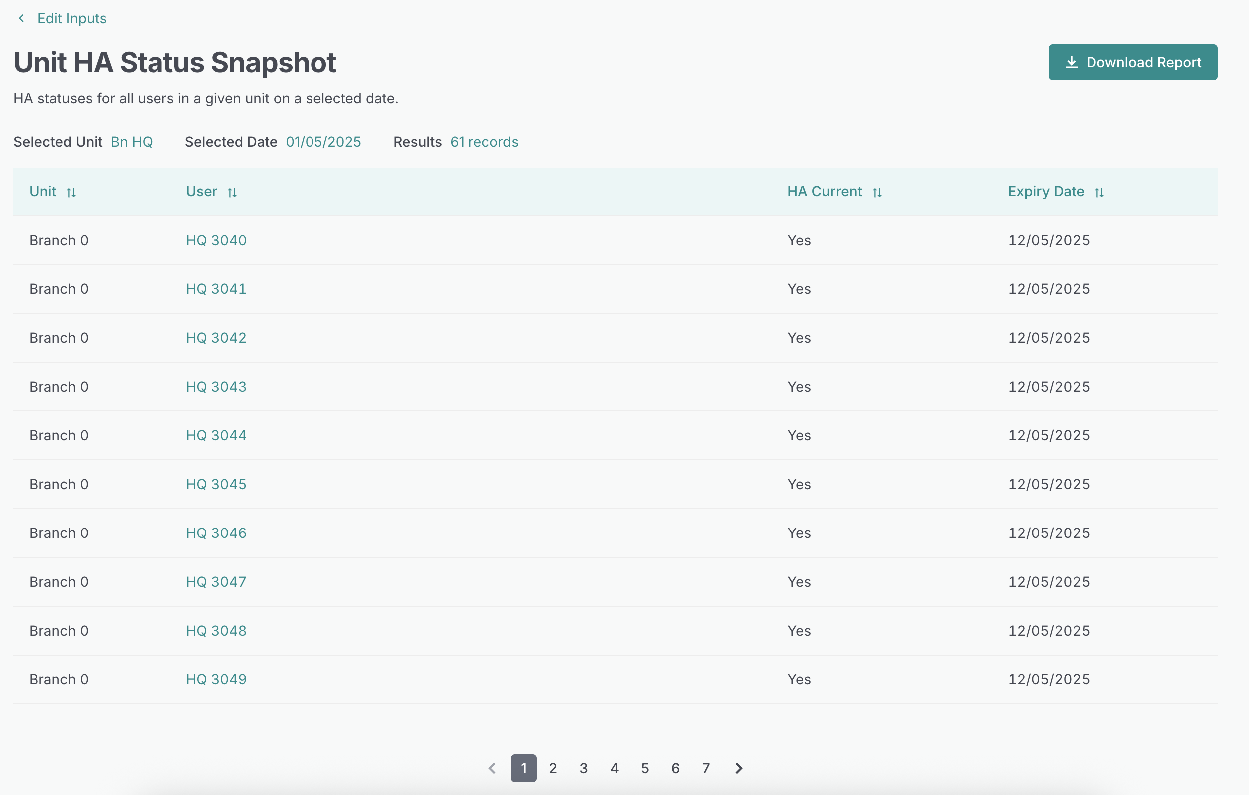Image resolution: width=1249 pixels, height=795 pixels.
Task: Click the sort icon beside Unit column
Action: click(x=71, y=193)
